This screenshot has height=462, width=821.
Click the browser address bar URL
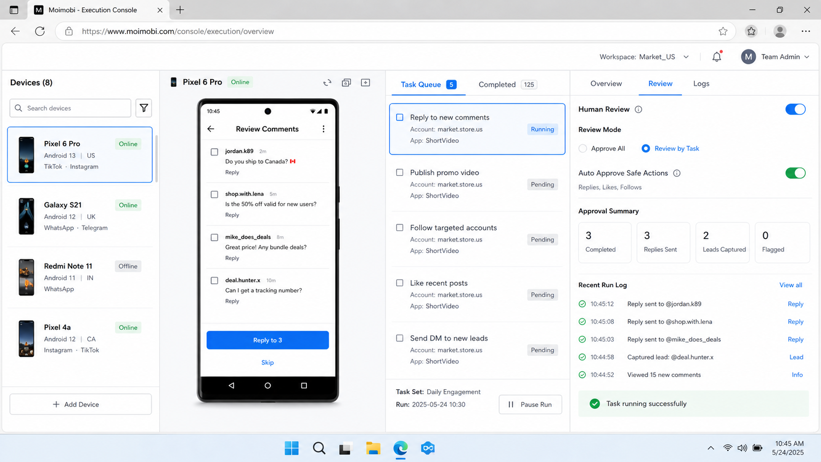(x=178, y=31)
